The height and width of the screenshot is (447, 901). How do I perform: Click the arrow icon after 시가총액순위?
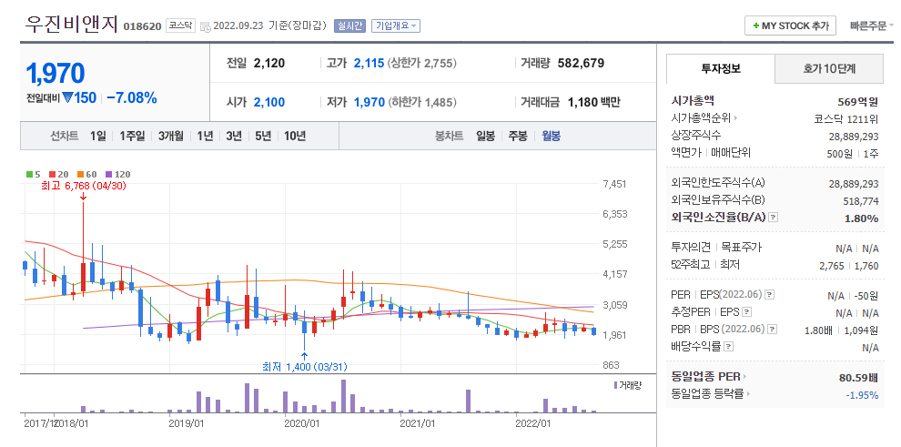tap(735, 118)
